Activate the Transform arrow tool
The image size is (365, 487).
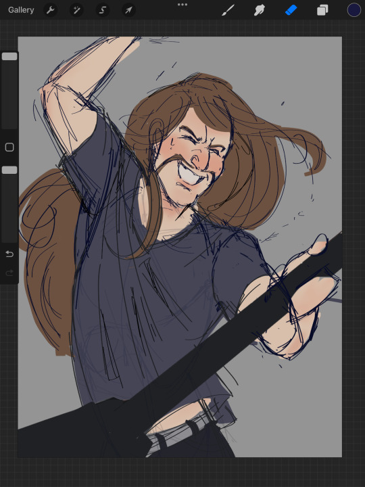[x=128, y=10]
